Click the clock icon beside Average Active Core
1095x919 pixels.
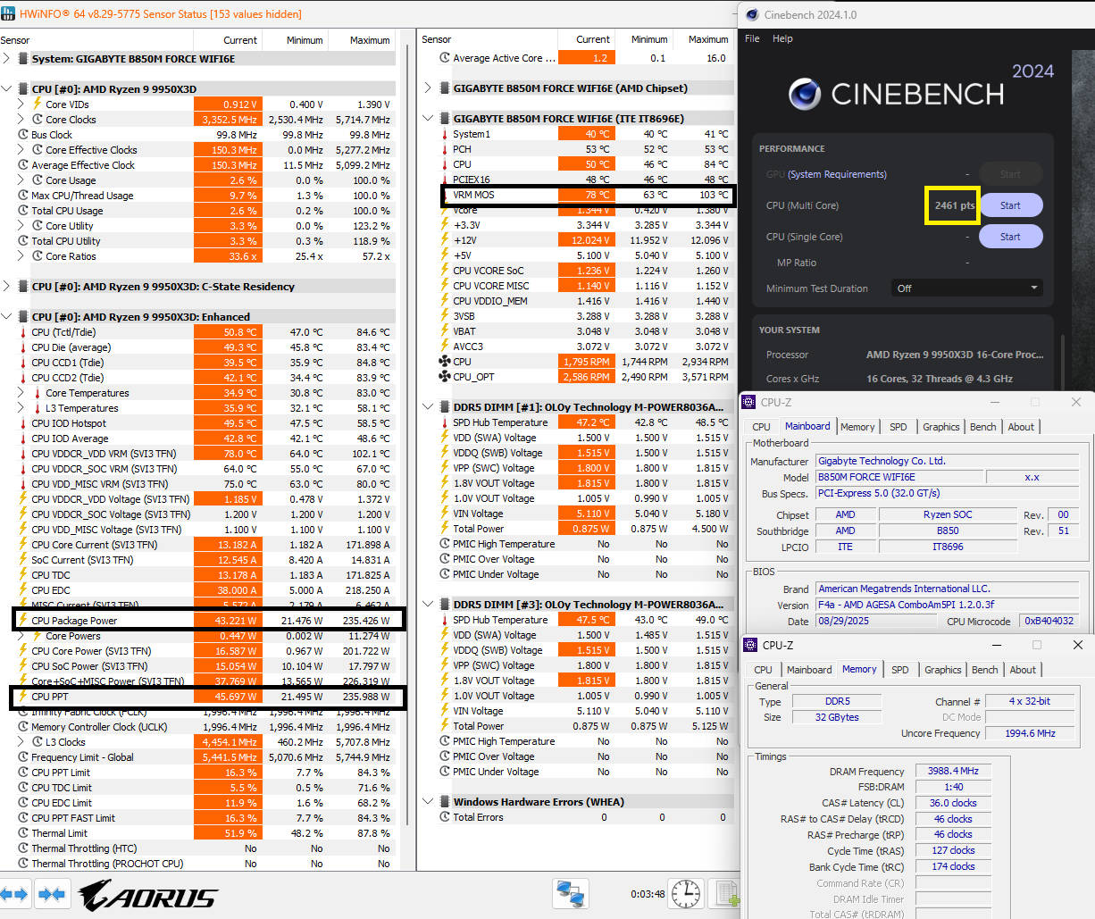pos(445,58)
